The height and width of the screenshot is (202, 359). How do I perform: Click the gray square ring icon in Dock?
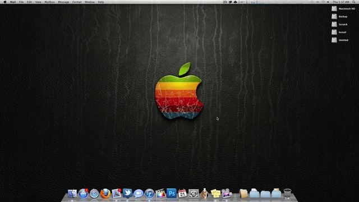point(194,194)
